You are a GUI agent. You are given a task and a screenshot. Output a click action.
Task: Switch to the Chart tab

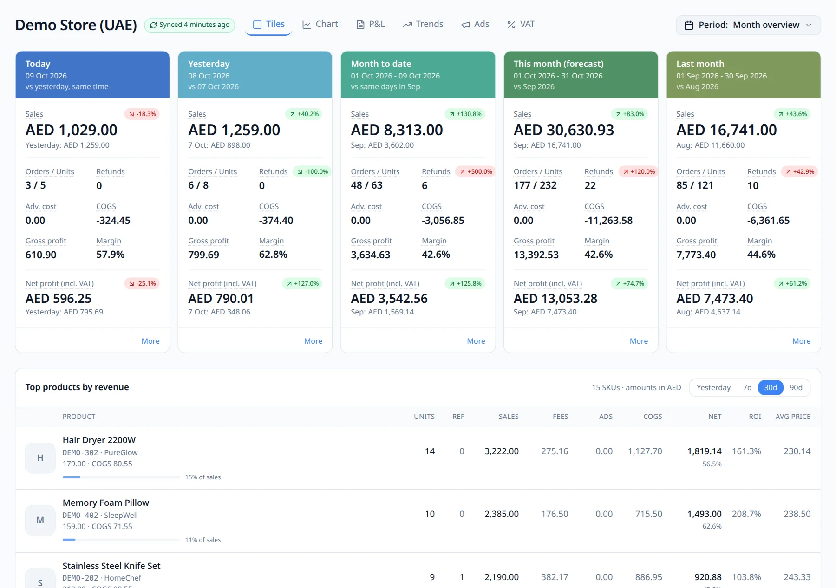click(320, 25)
